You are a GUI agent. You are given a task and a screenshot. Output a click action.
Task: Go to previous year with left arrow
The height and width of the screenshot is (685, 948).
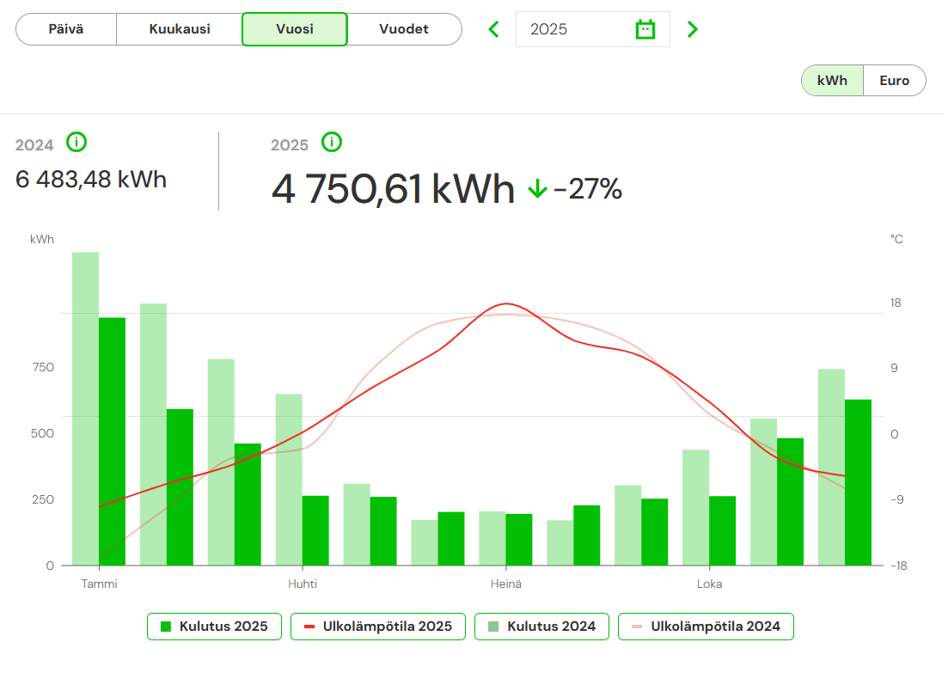[x=493, y=29]
